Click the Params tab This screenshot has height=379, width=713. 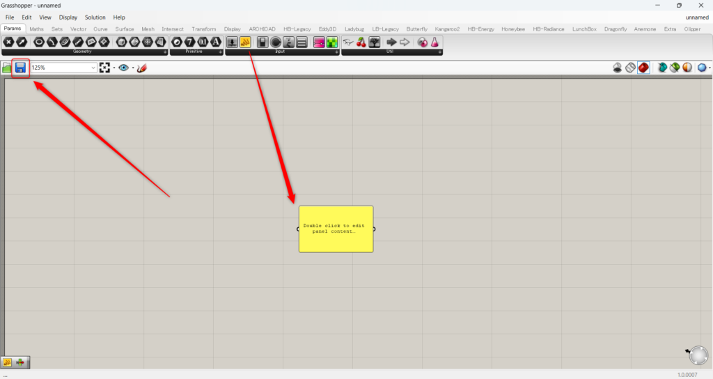[x=13, y=29]
